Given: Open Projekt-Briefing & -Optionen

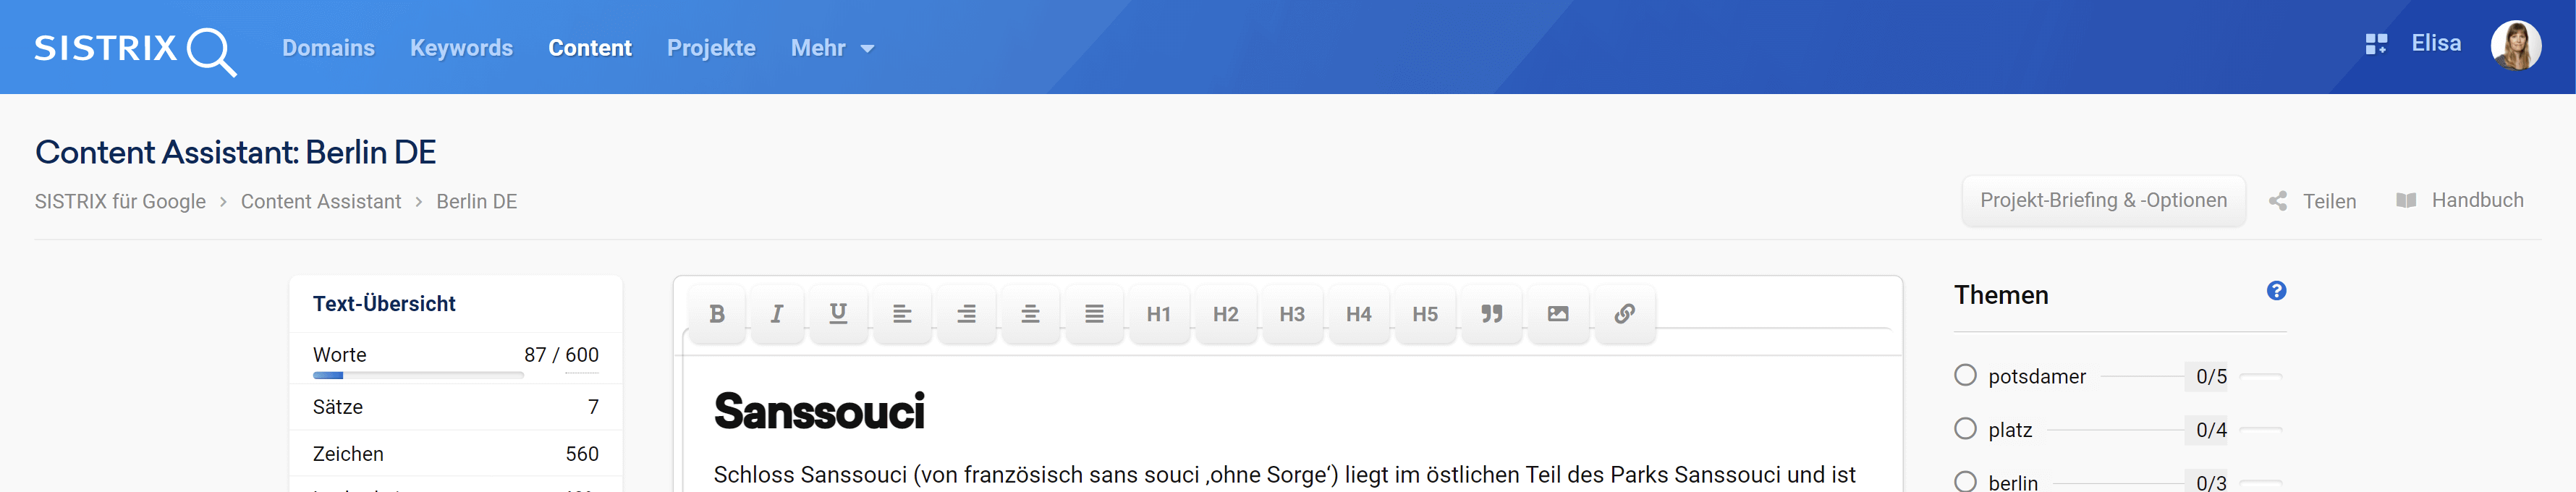Looking at the screenshot, I should (x=2102, y=201).
